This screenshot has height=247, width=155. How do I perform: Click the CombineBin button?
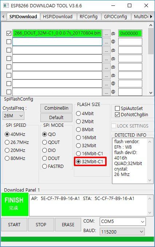[x=56, y=108]
